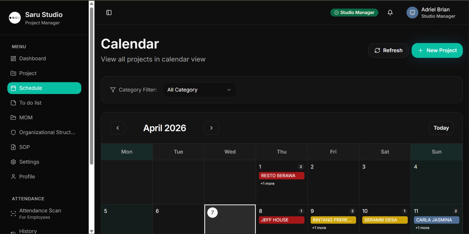
Task: Click the Project folder icon
Action: 13,73
